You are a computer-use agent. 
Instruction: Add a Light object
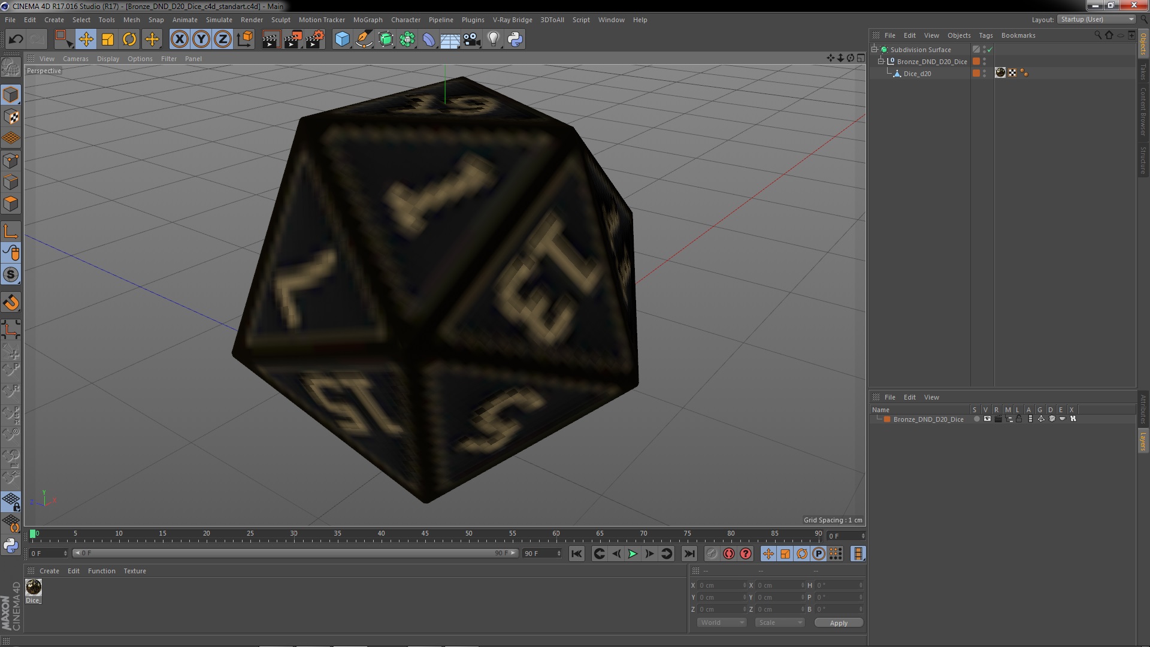[x=493, y=40]
